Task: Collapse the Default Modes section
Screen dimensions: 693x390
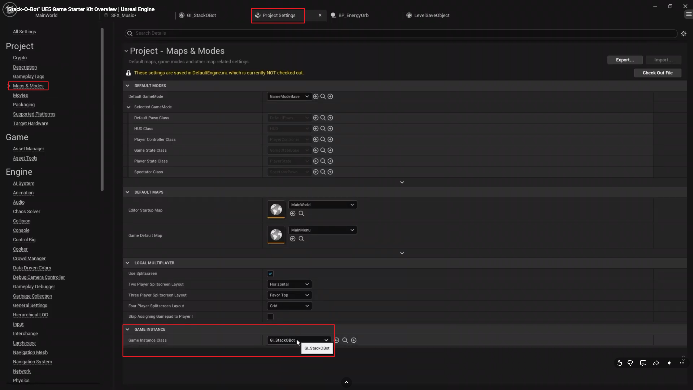Action: point(128,86)
